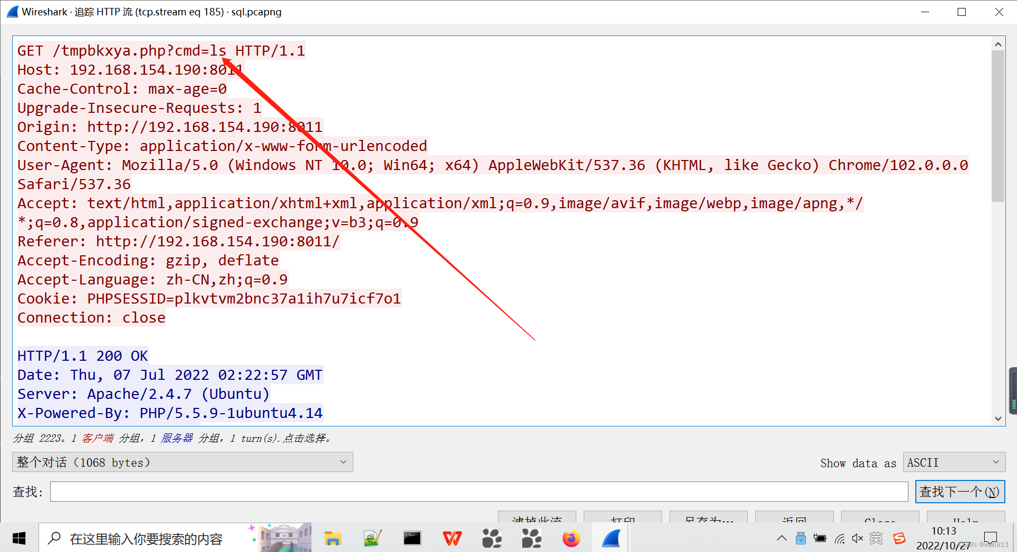This screenshot has height=552, width=1017.
Task: Select the Accept-Encoding: gzip, deflate line
Action: pos(148,261)
